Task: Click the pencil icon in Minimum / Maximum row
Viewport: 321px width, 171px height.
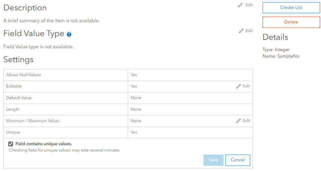Action: [x=238, y=121]
